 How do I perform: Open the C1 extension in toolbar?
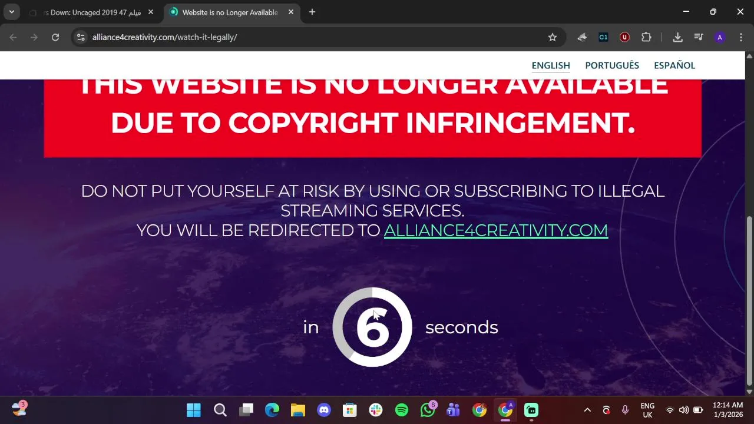(603, 37)
